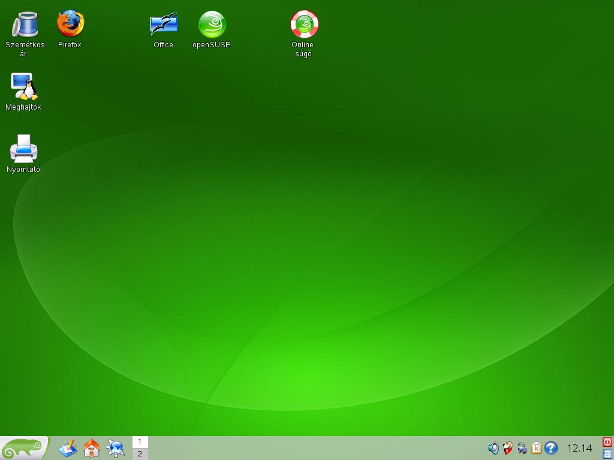The image size is (614, 460).
Task: Click the 12.14 panel clock
Action: point(579,448)
